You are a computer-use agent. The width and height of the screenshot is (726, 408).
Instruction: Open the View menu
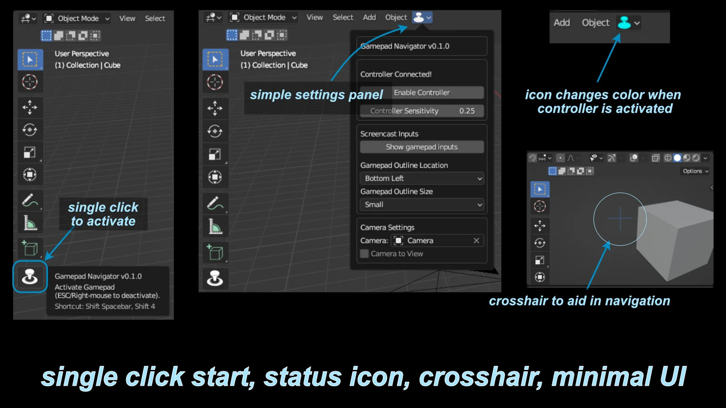[314, 17]
